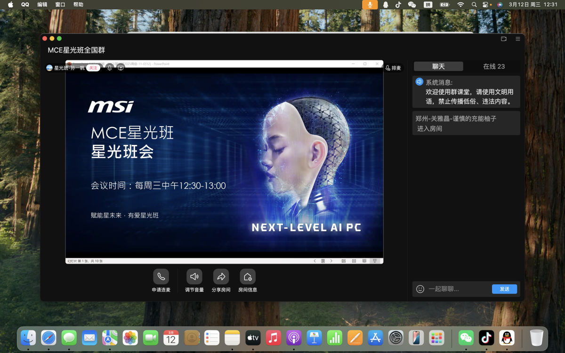Click next slide arrow in PowerPoint status bar
565x353 pixels.
331,261
